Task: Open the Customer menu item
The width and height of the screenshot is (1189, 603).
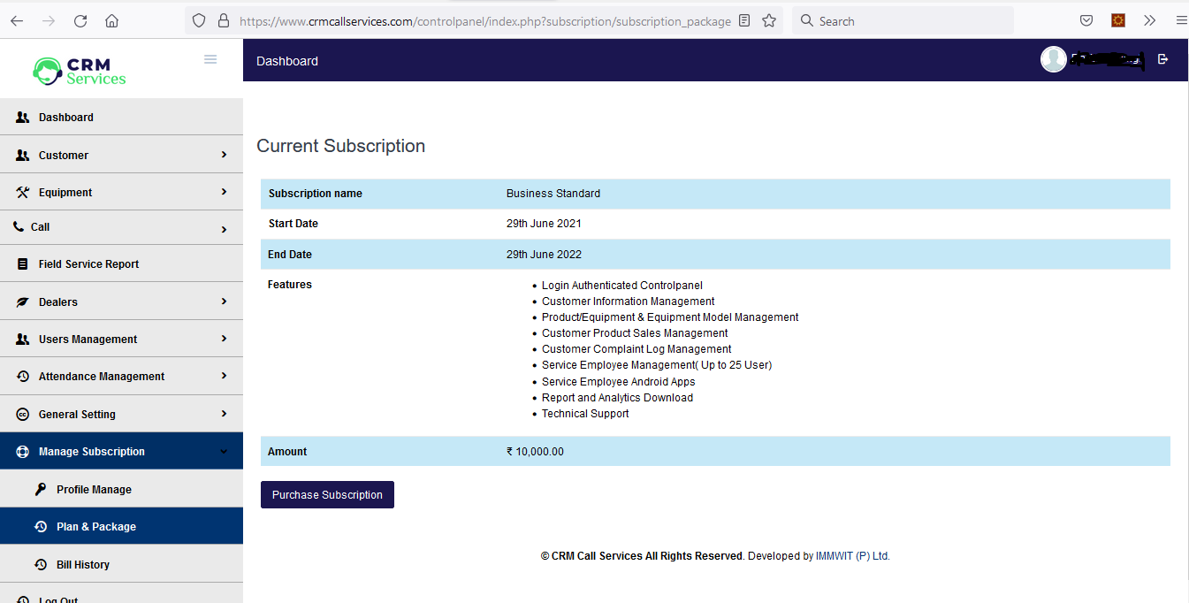Action: pos(121,155)
